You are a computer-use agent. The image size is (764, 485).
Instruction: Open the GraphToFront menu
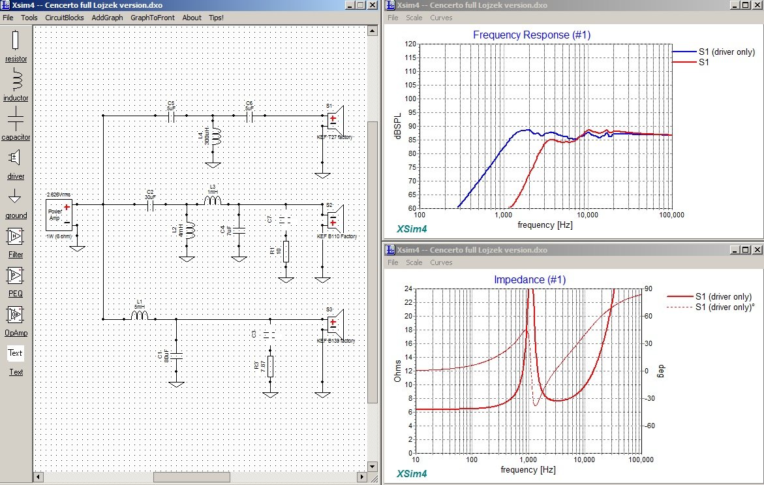(x=153, y=18)
